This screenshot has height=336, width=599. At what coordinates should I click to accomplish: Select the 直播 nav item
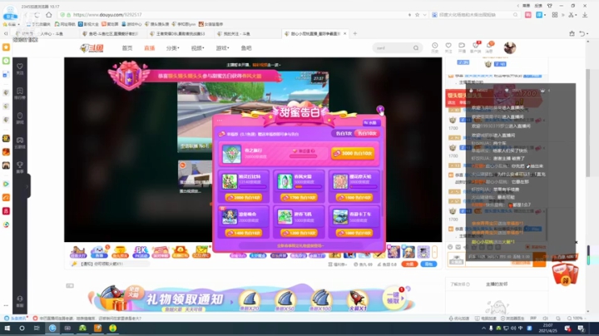tap(150, 48)
